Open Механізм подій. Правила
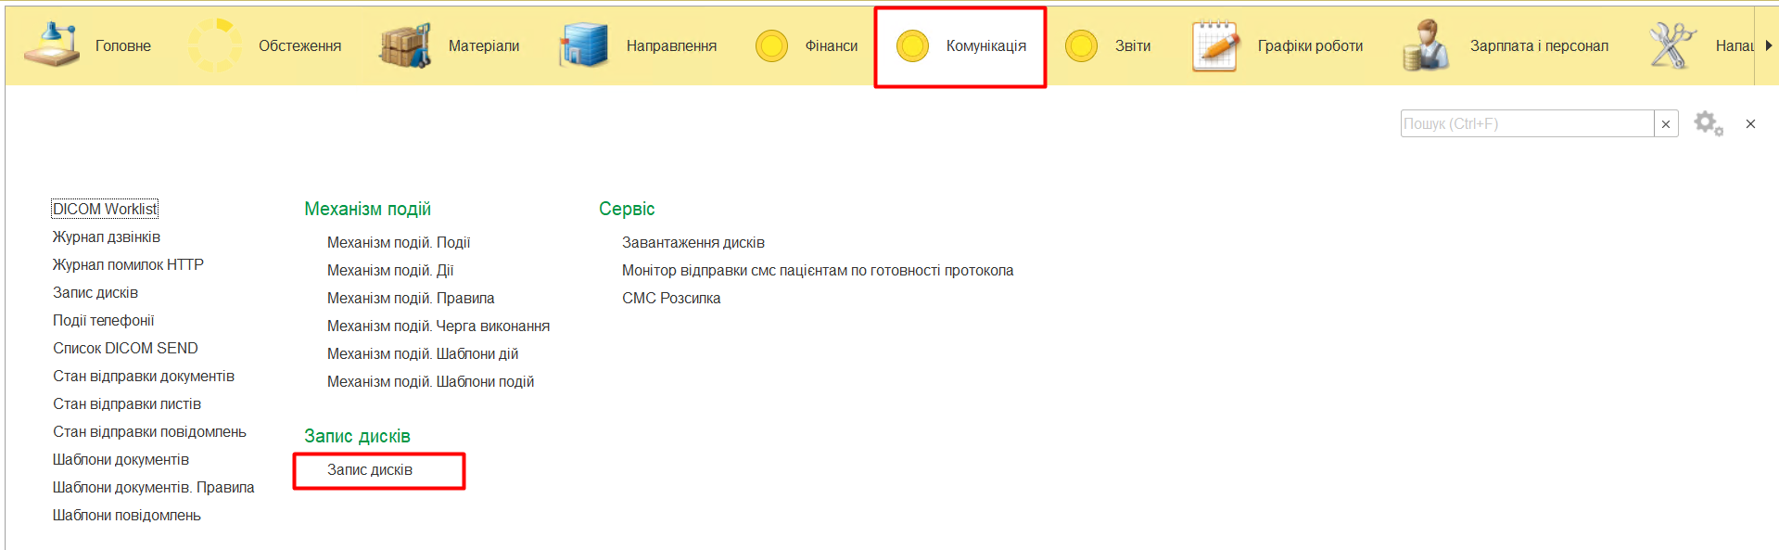 411,299
